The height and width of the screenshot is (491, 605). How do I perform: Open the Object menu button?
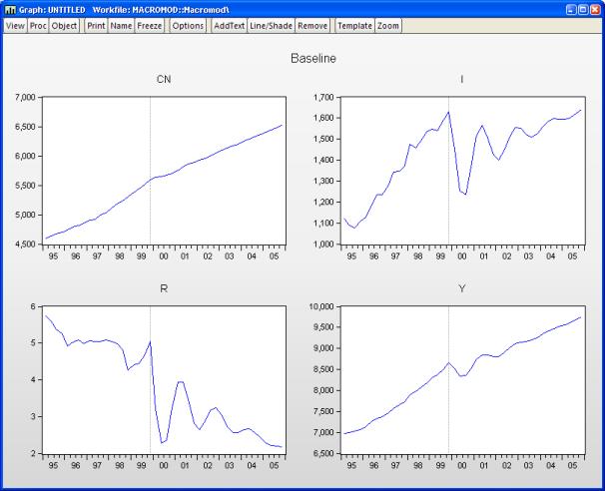click(64, 25)
